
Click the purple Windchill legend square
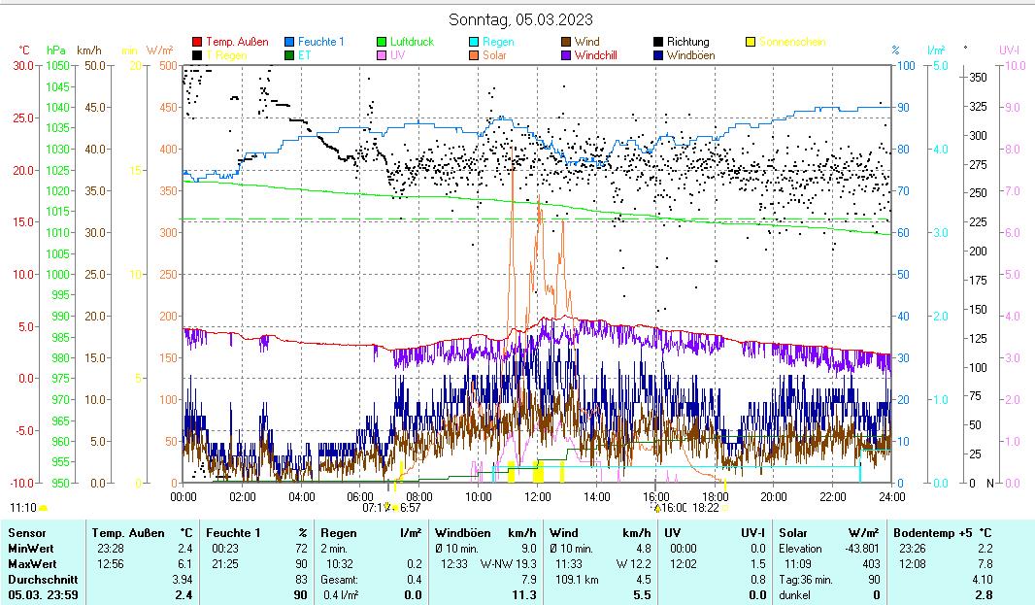[565, 55]
